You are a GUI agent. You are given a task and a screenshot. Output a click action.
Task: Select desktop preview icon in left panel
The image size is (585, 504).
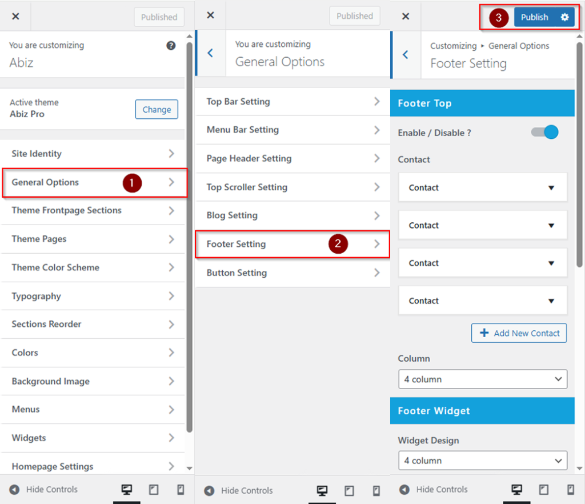127,490
